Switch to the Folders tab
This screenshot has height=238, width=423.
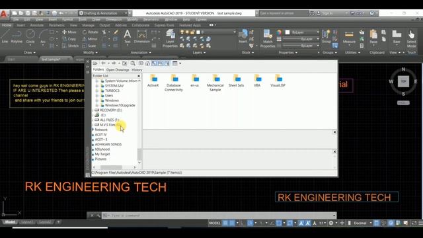coord(98,69)
